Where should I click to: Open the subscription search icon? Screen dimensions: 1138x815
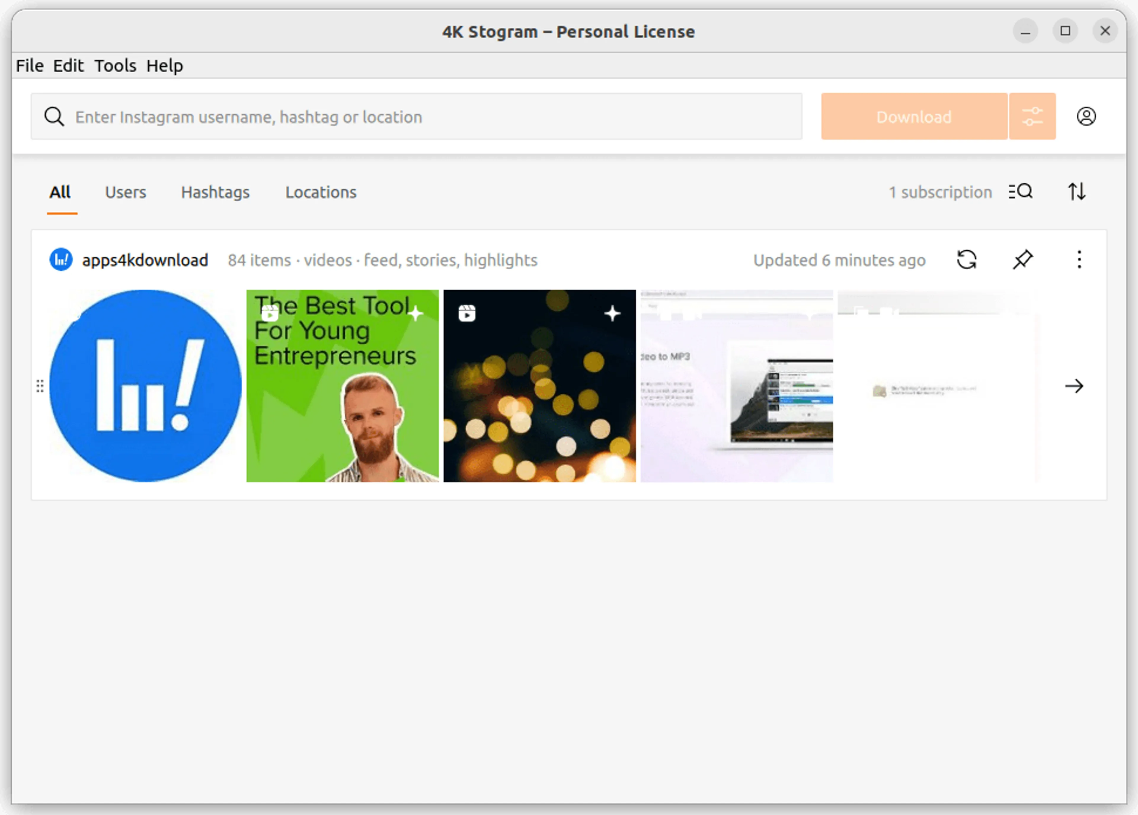1021,192
